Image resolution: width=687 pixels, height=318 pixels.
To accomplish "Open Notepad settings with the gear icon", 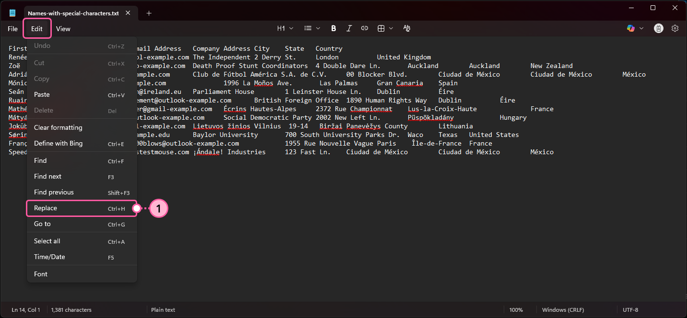I will pyautogui.click(x=675, y=28).
